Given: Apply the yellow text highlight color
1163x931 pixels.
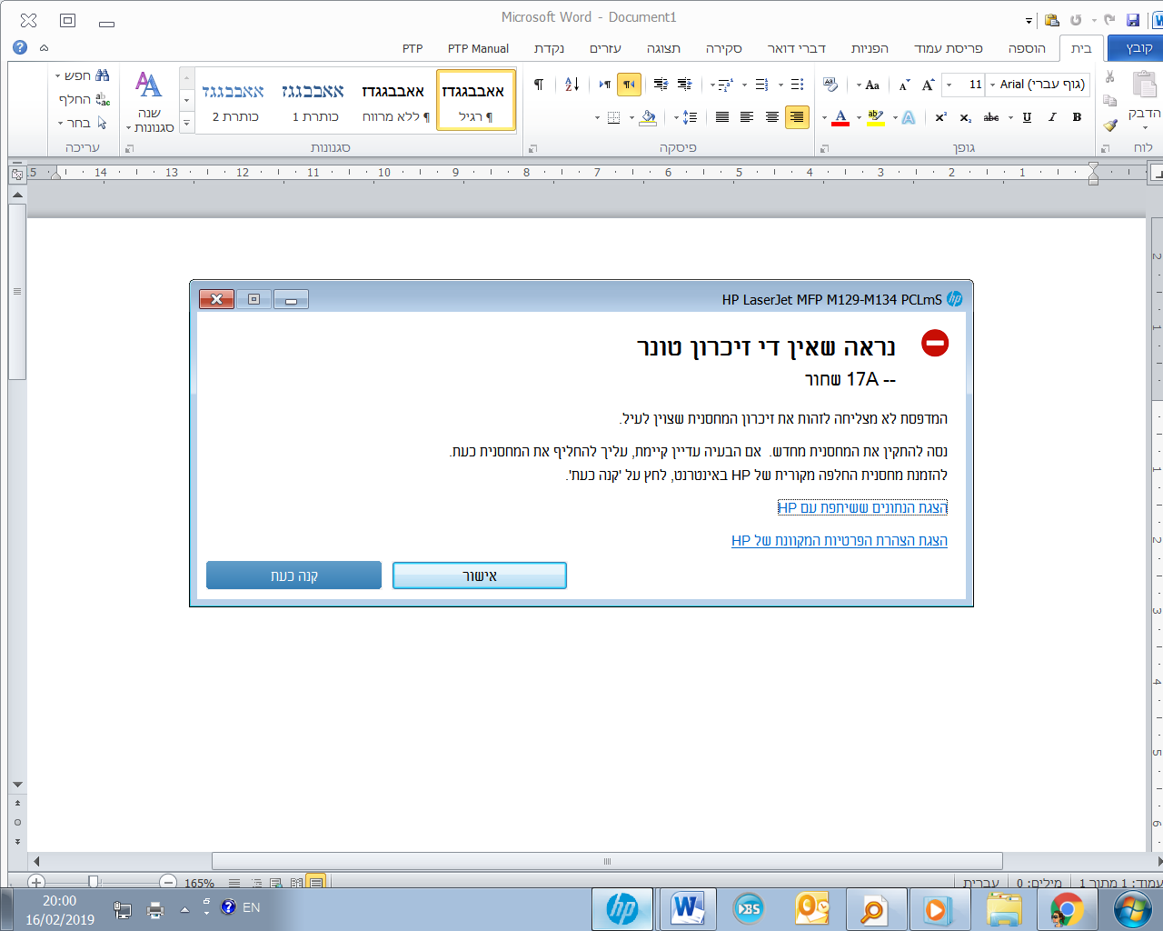Looking at the screenshot, I should 875,117.
